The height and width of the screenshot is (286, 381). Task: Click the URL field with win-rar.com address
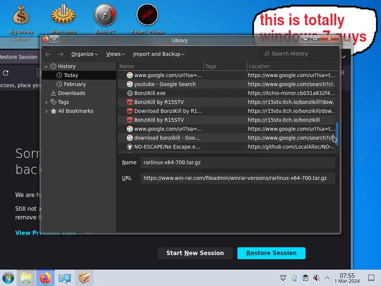click(238, 178)
